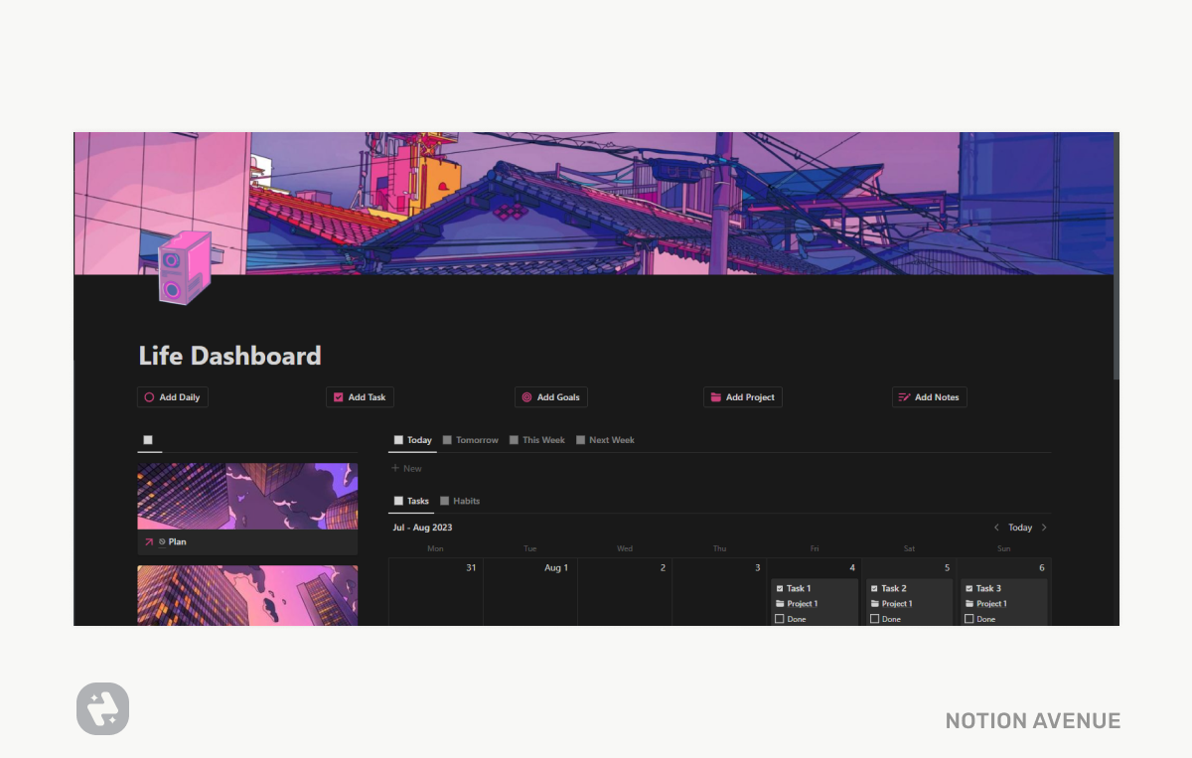Open the Plan card cover thumbnail
This screenshot has width=1192, height=758.
(246, 495)
